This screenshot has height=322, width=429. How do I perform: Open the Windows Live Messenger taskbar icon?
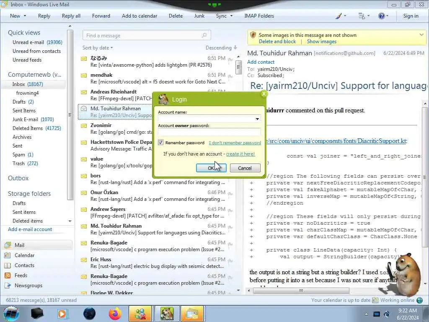pyautogui.click(x=140, y=314)
